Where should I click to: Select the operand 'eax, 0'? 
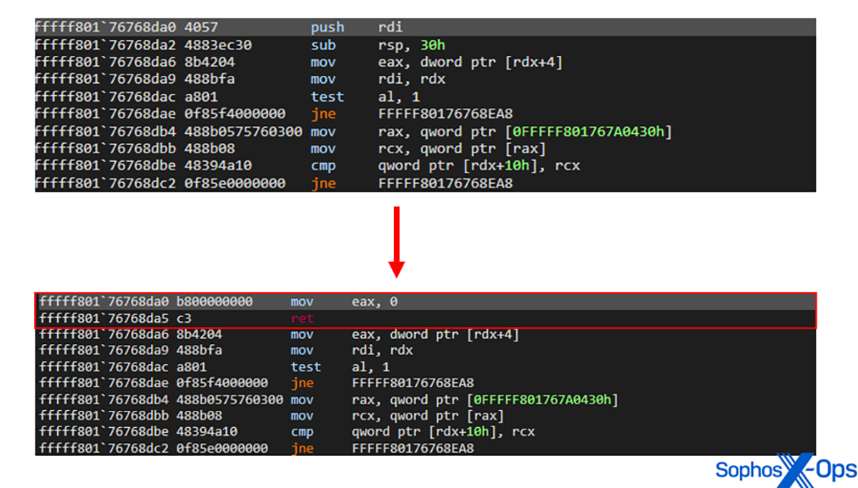[x=375, y=302]
